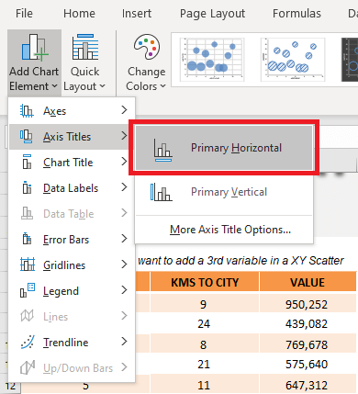Screen dimensions: 358x394
Task: Click the Legend menu icon
Action: click(28, 290)
